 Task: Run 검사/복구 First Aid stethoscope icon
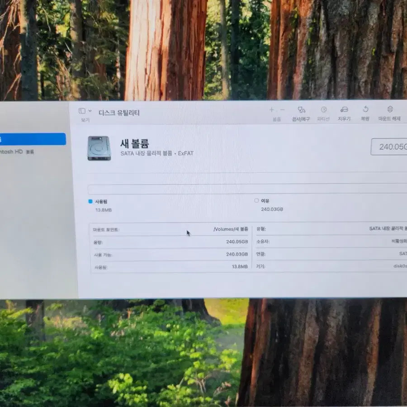[x=301, y=110]
